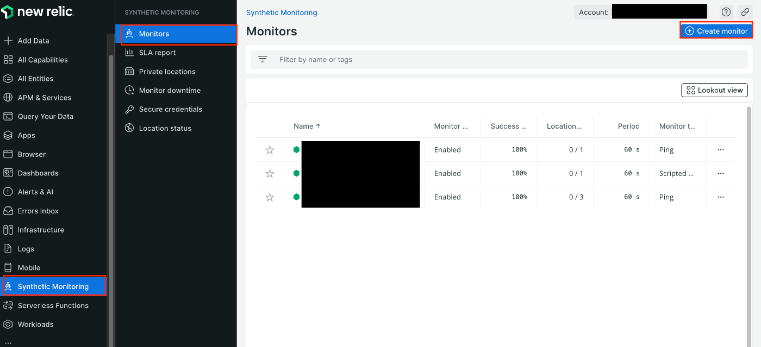Click the Infrastructure icon
This screenshot has width=761, height=347.
[8, 230]
